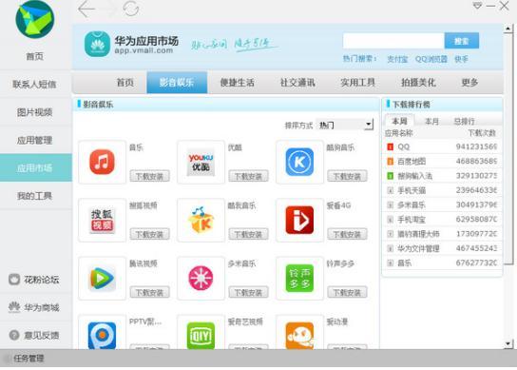Select the 实用工具 category tab
517x370 pixels.
(x=357, y=83)
